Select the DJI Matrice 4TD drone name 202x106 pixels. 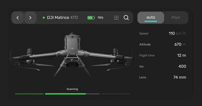tap(62, 17)
